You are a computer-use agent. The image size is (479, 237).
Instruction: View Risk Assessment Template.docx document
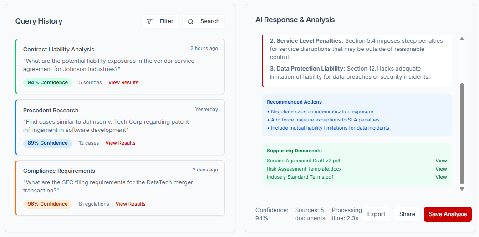[441, 169]
